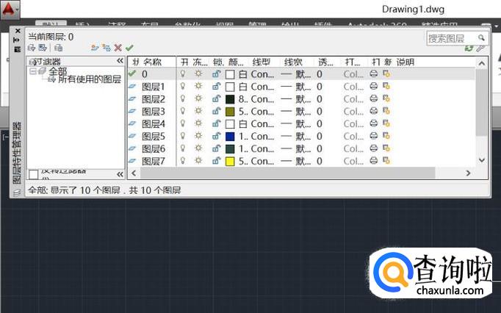Open New Property Filter icon

tap(32, 48)
